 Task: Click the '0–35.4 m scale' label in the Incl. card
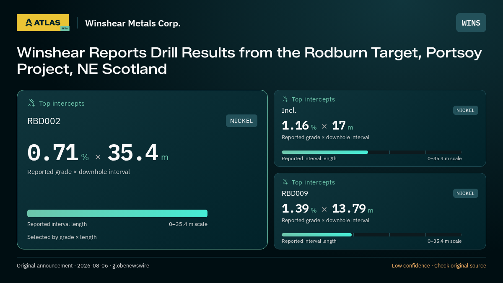445,158
